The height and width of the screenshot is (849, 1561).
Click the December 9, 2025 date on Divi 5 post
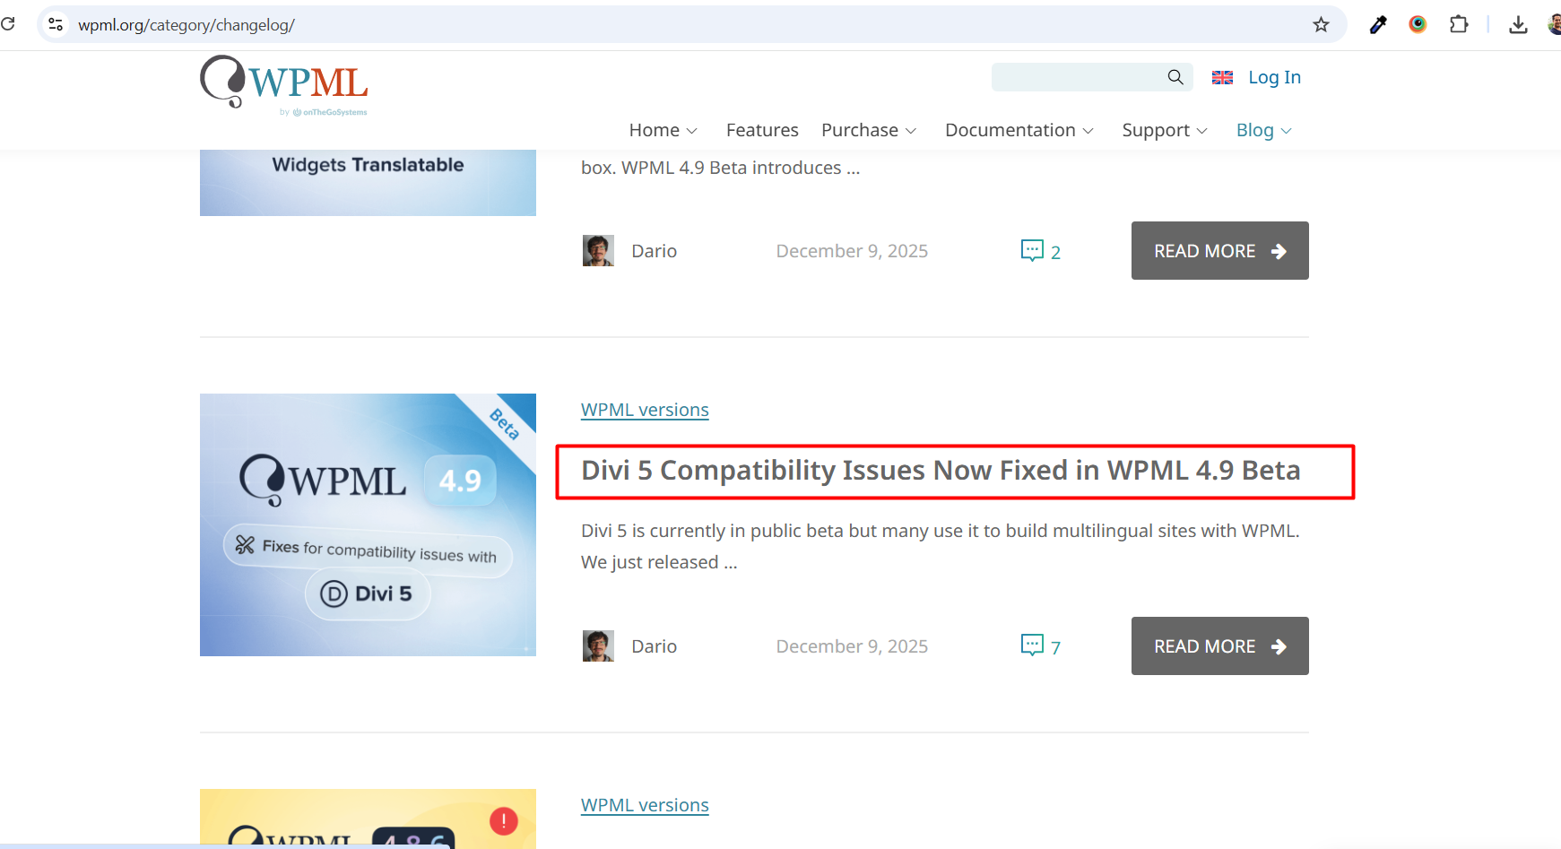tap(852, 646)
